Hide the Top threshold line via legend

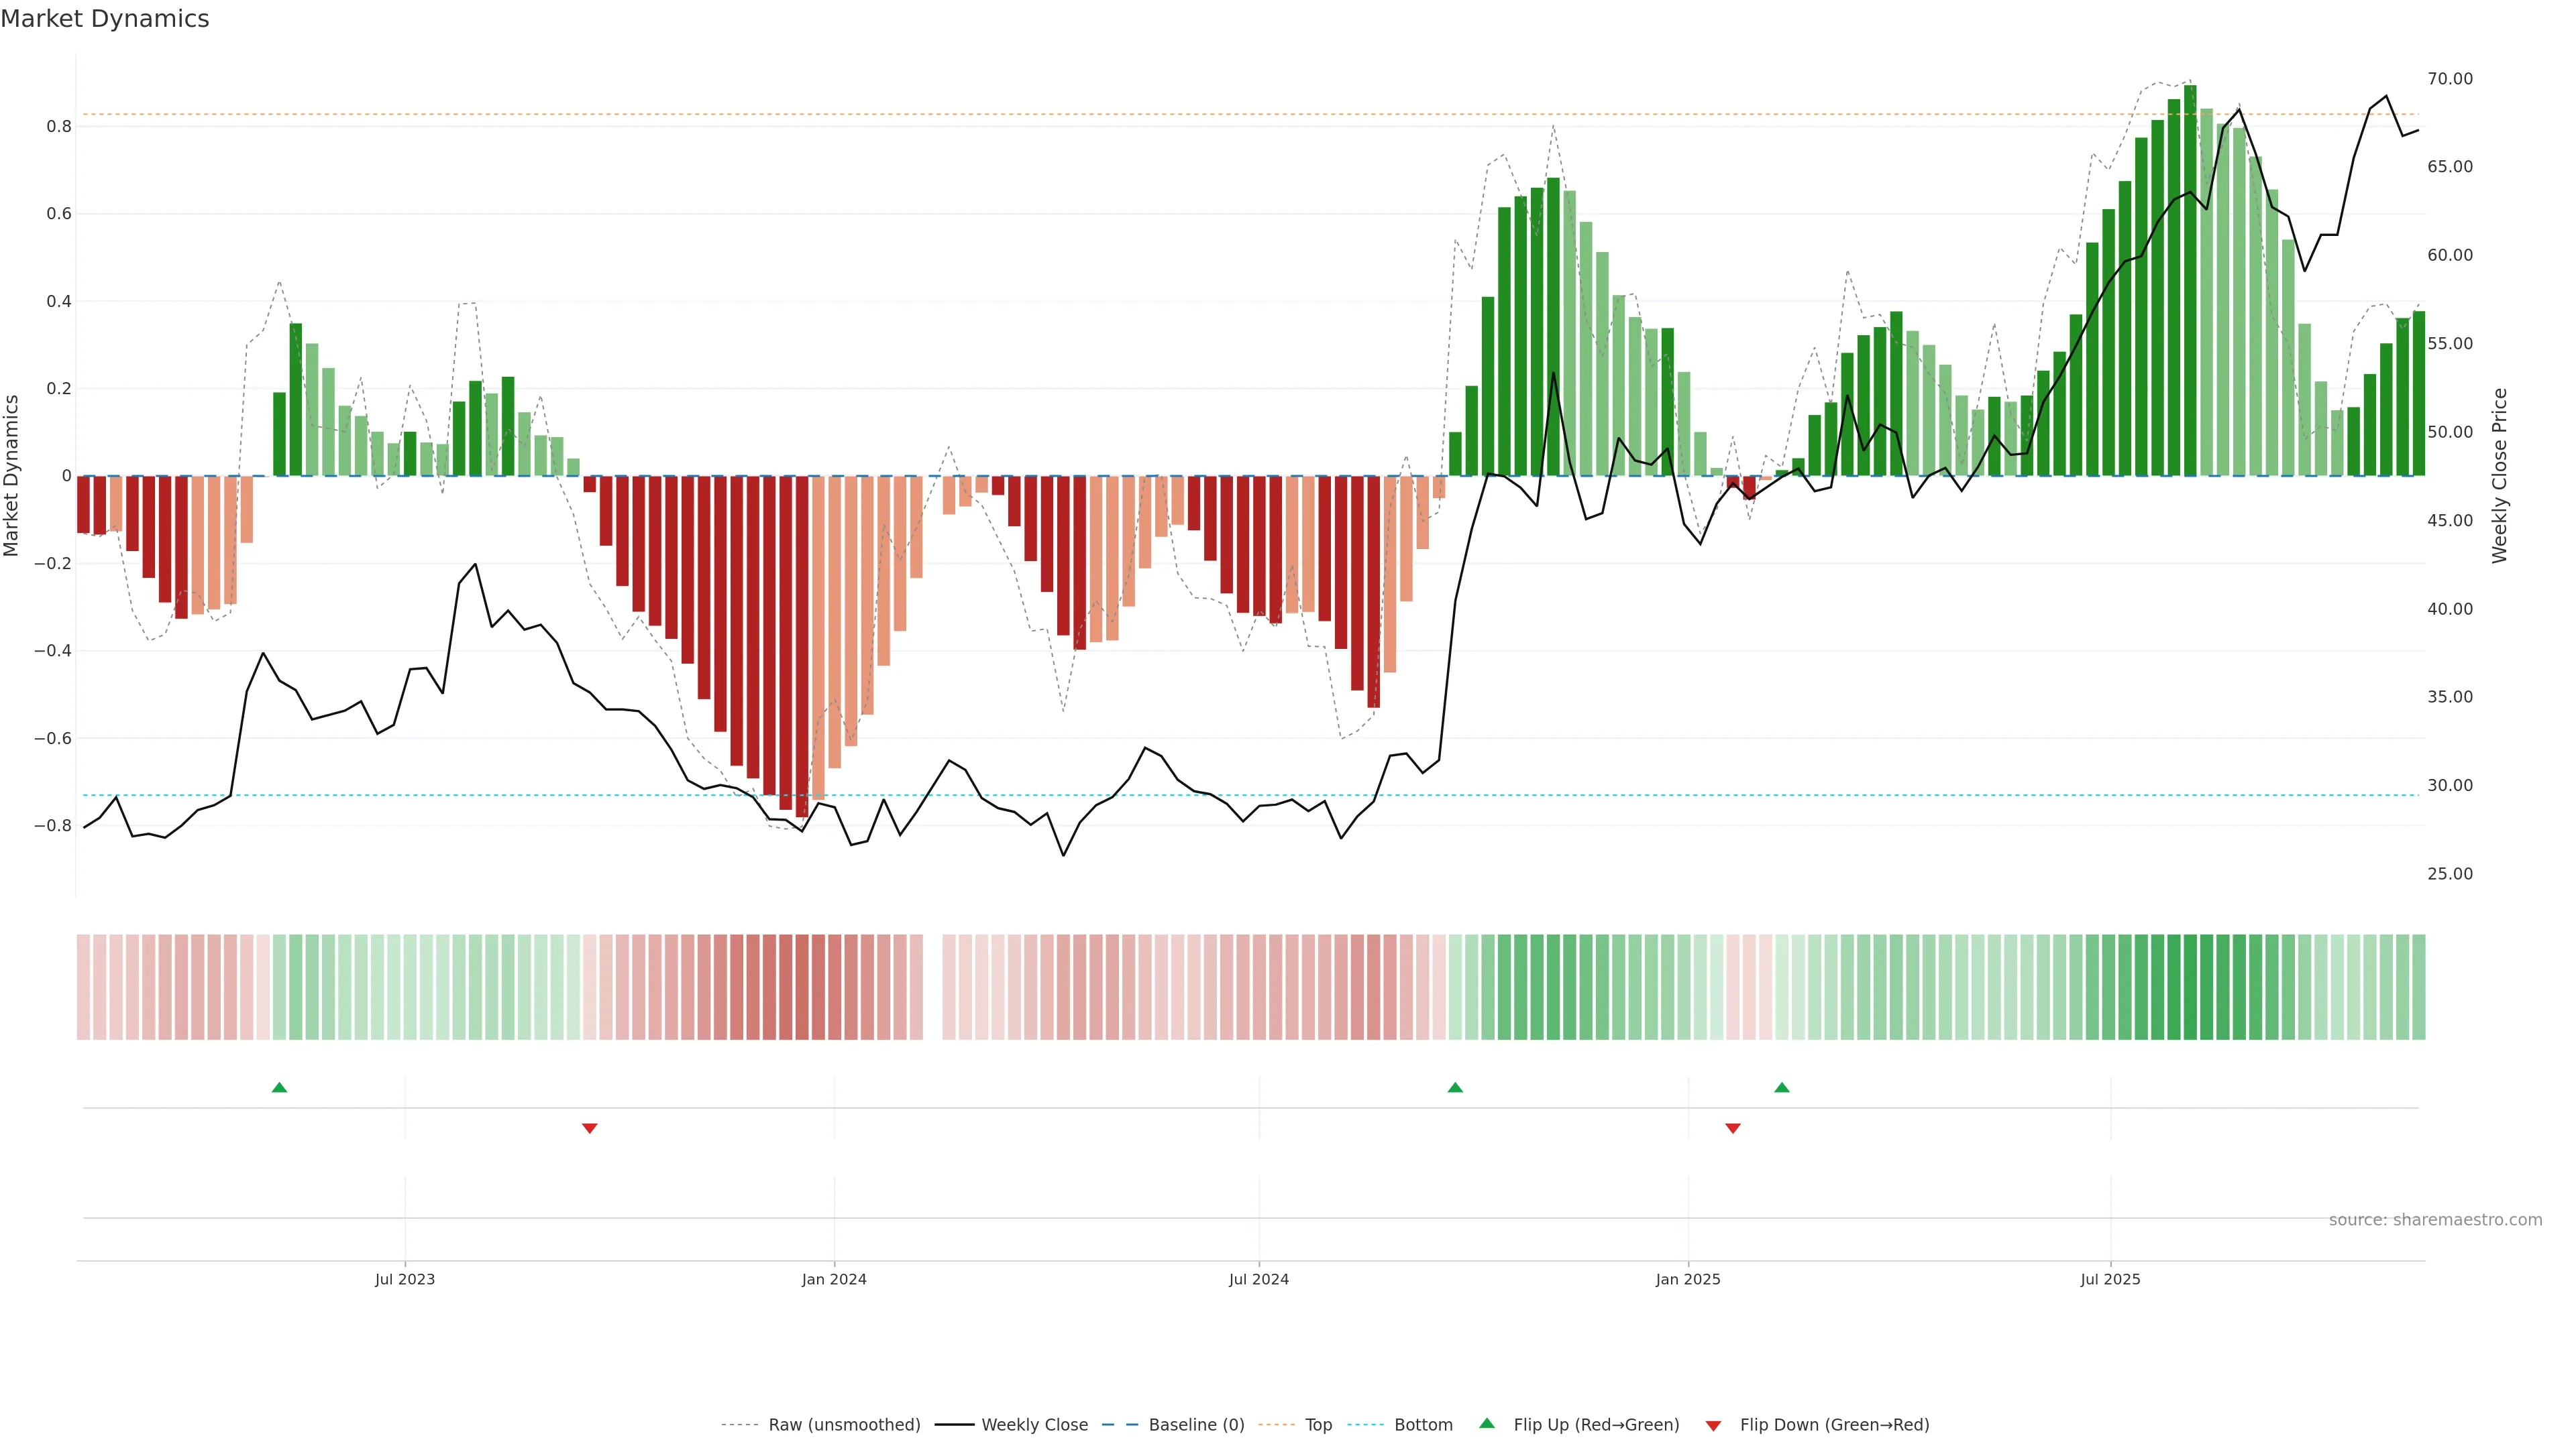(x=1318, y=1425)
